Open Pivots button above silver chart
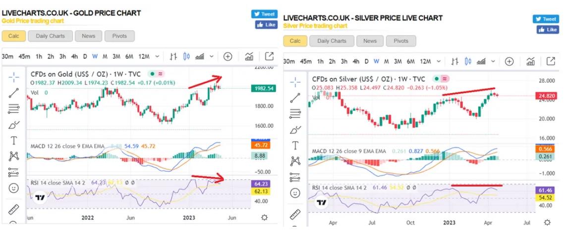 coord(401,41)
